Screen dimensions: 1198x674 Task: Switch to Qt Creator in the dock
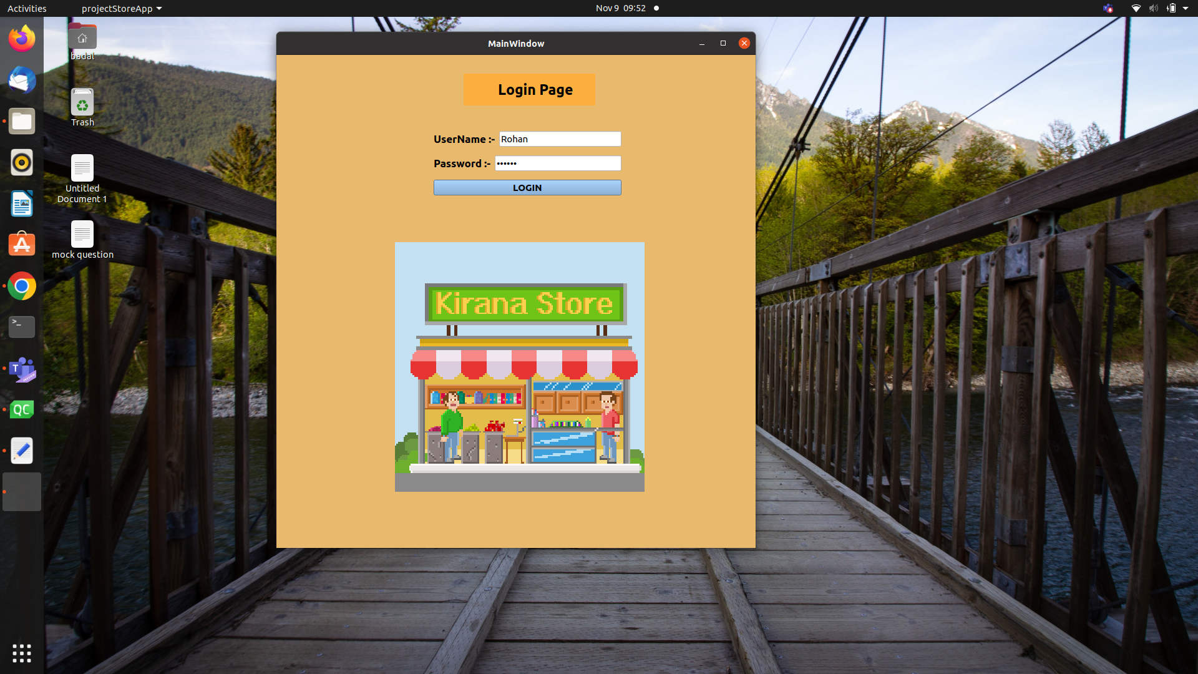(22, 409)
